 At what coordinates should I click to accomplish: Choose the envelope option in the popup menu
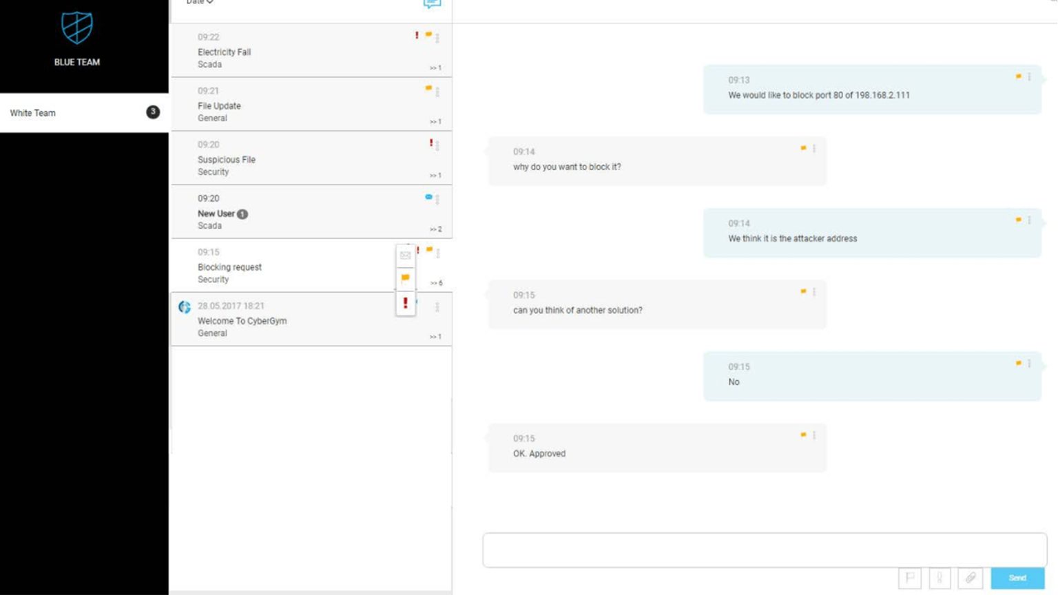pyautogui.click(x=405, y=255)
